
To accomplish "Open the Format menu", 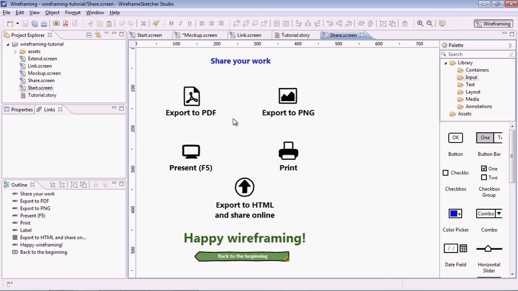I will [73, 13].
